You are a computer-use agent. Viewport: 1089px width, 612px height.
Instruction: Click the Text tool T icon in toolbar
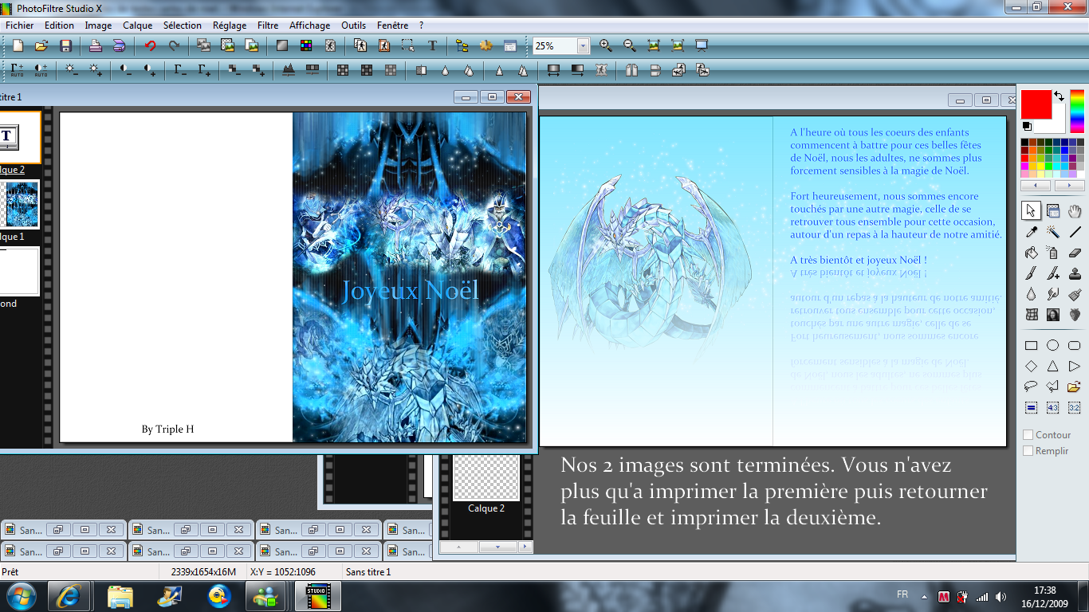coord(432,45)
